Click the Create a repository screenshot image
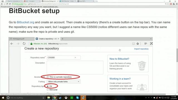178x100 pixels. (81, 65)
